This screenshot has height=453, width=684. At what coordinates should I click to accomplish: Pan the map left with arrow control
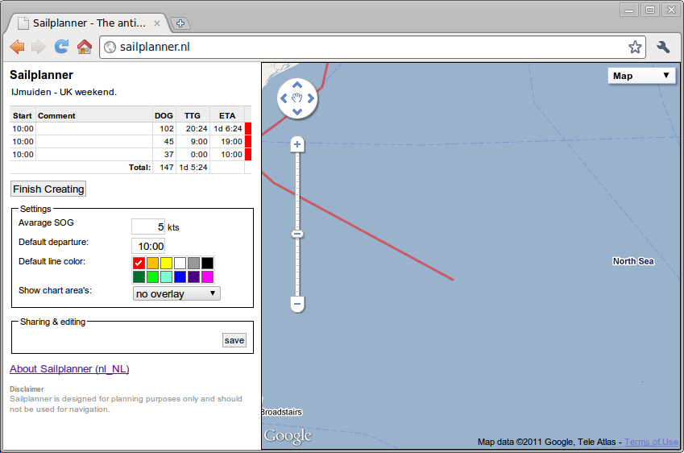pyautogui.click(x=284, y=98)
